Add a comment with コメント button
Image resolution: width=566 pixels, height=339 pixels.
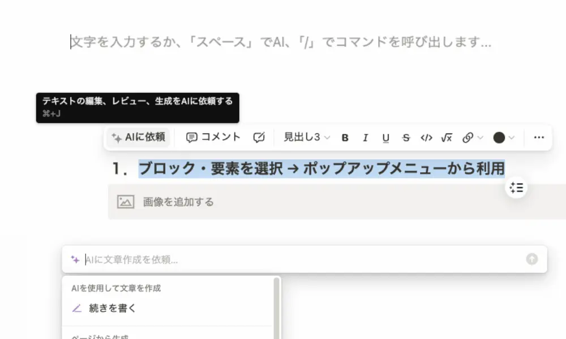(213, 138)
